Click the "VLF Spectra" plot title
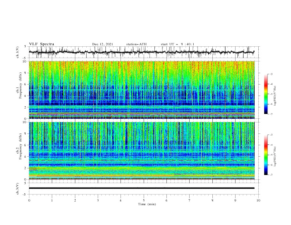Screen dimensions: 291x225 [42, 44]
